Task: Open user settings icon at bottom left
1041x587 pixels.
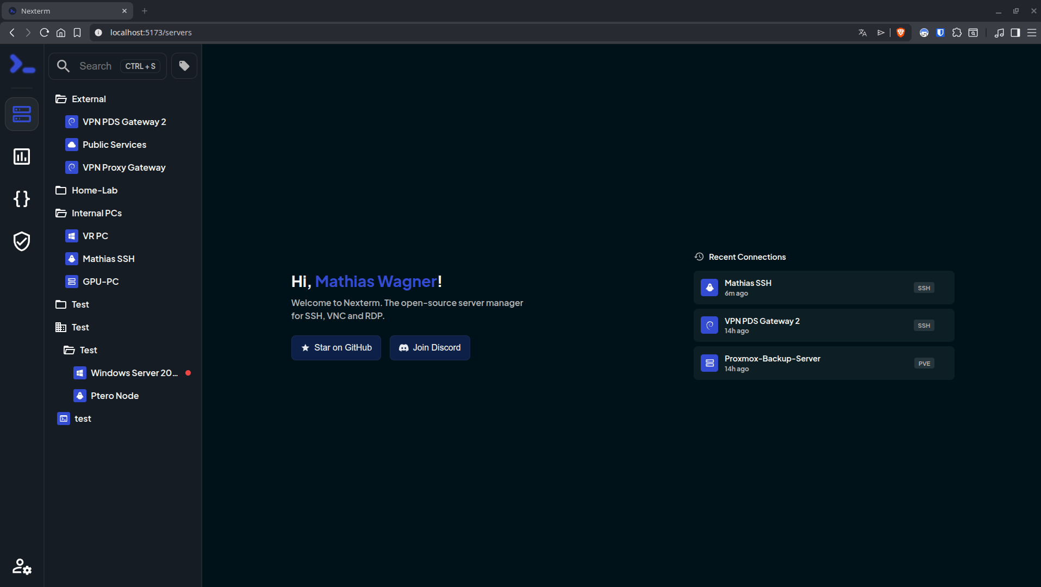Action: coord(22,566)
